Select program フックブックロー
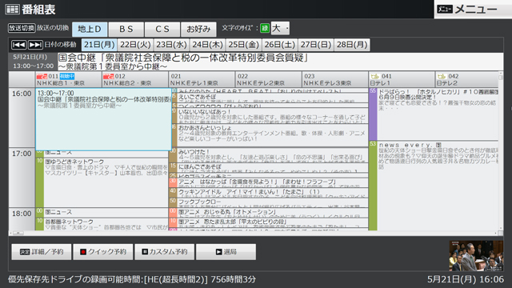512x288 pixels. [269, 202]
